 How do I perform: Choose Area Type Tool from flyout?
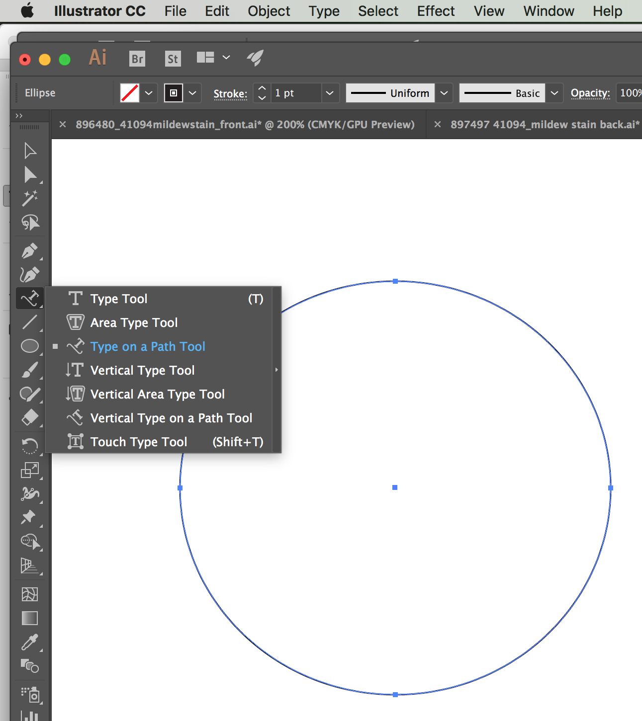click(159, 322)
